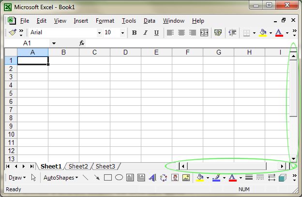Select the Arrow drawing tool
The image size is (302, 197).
tap(97, 178)
